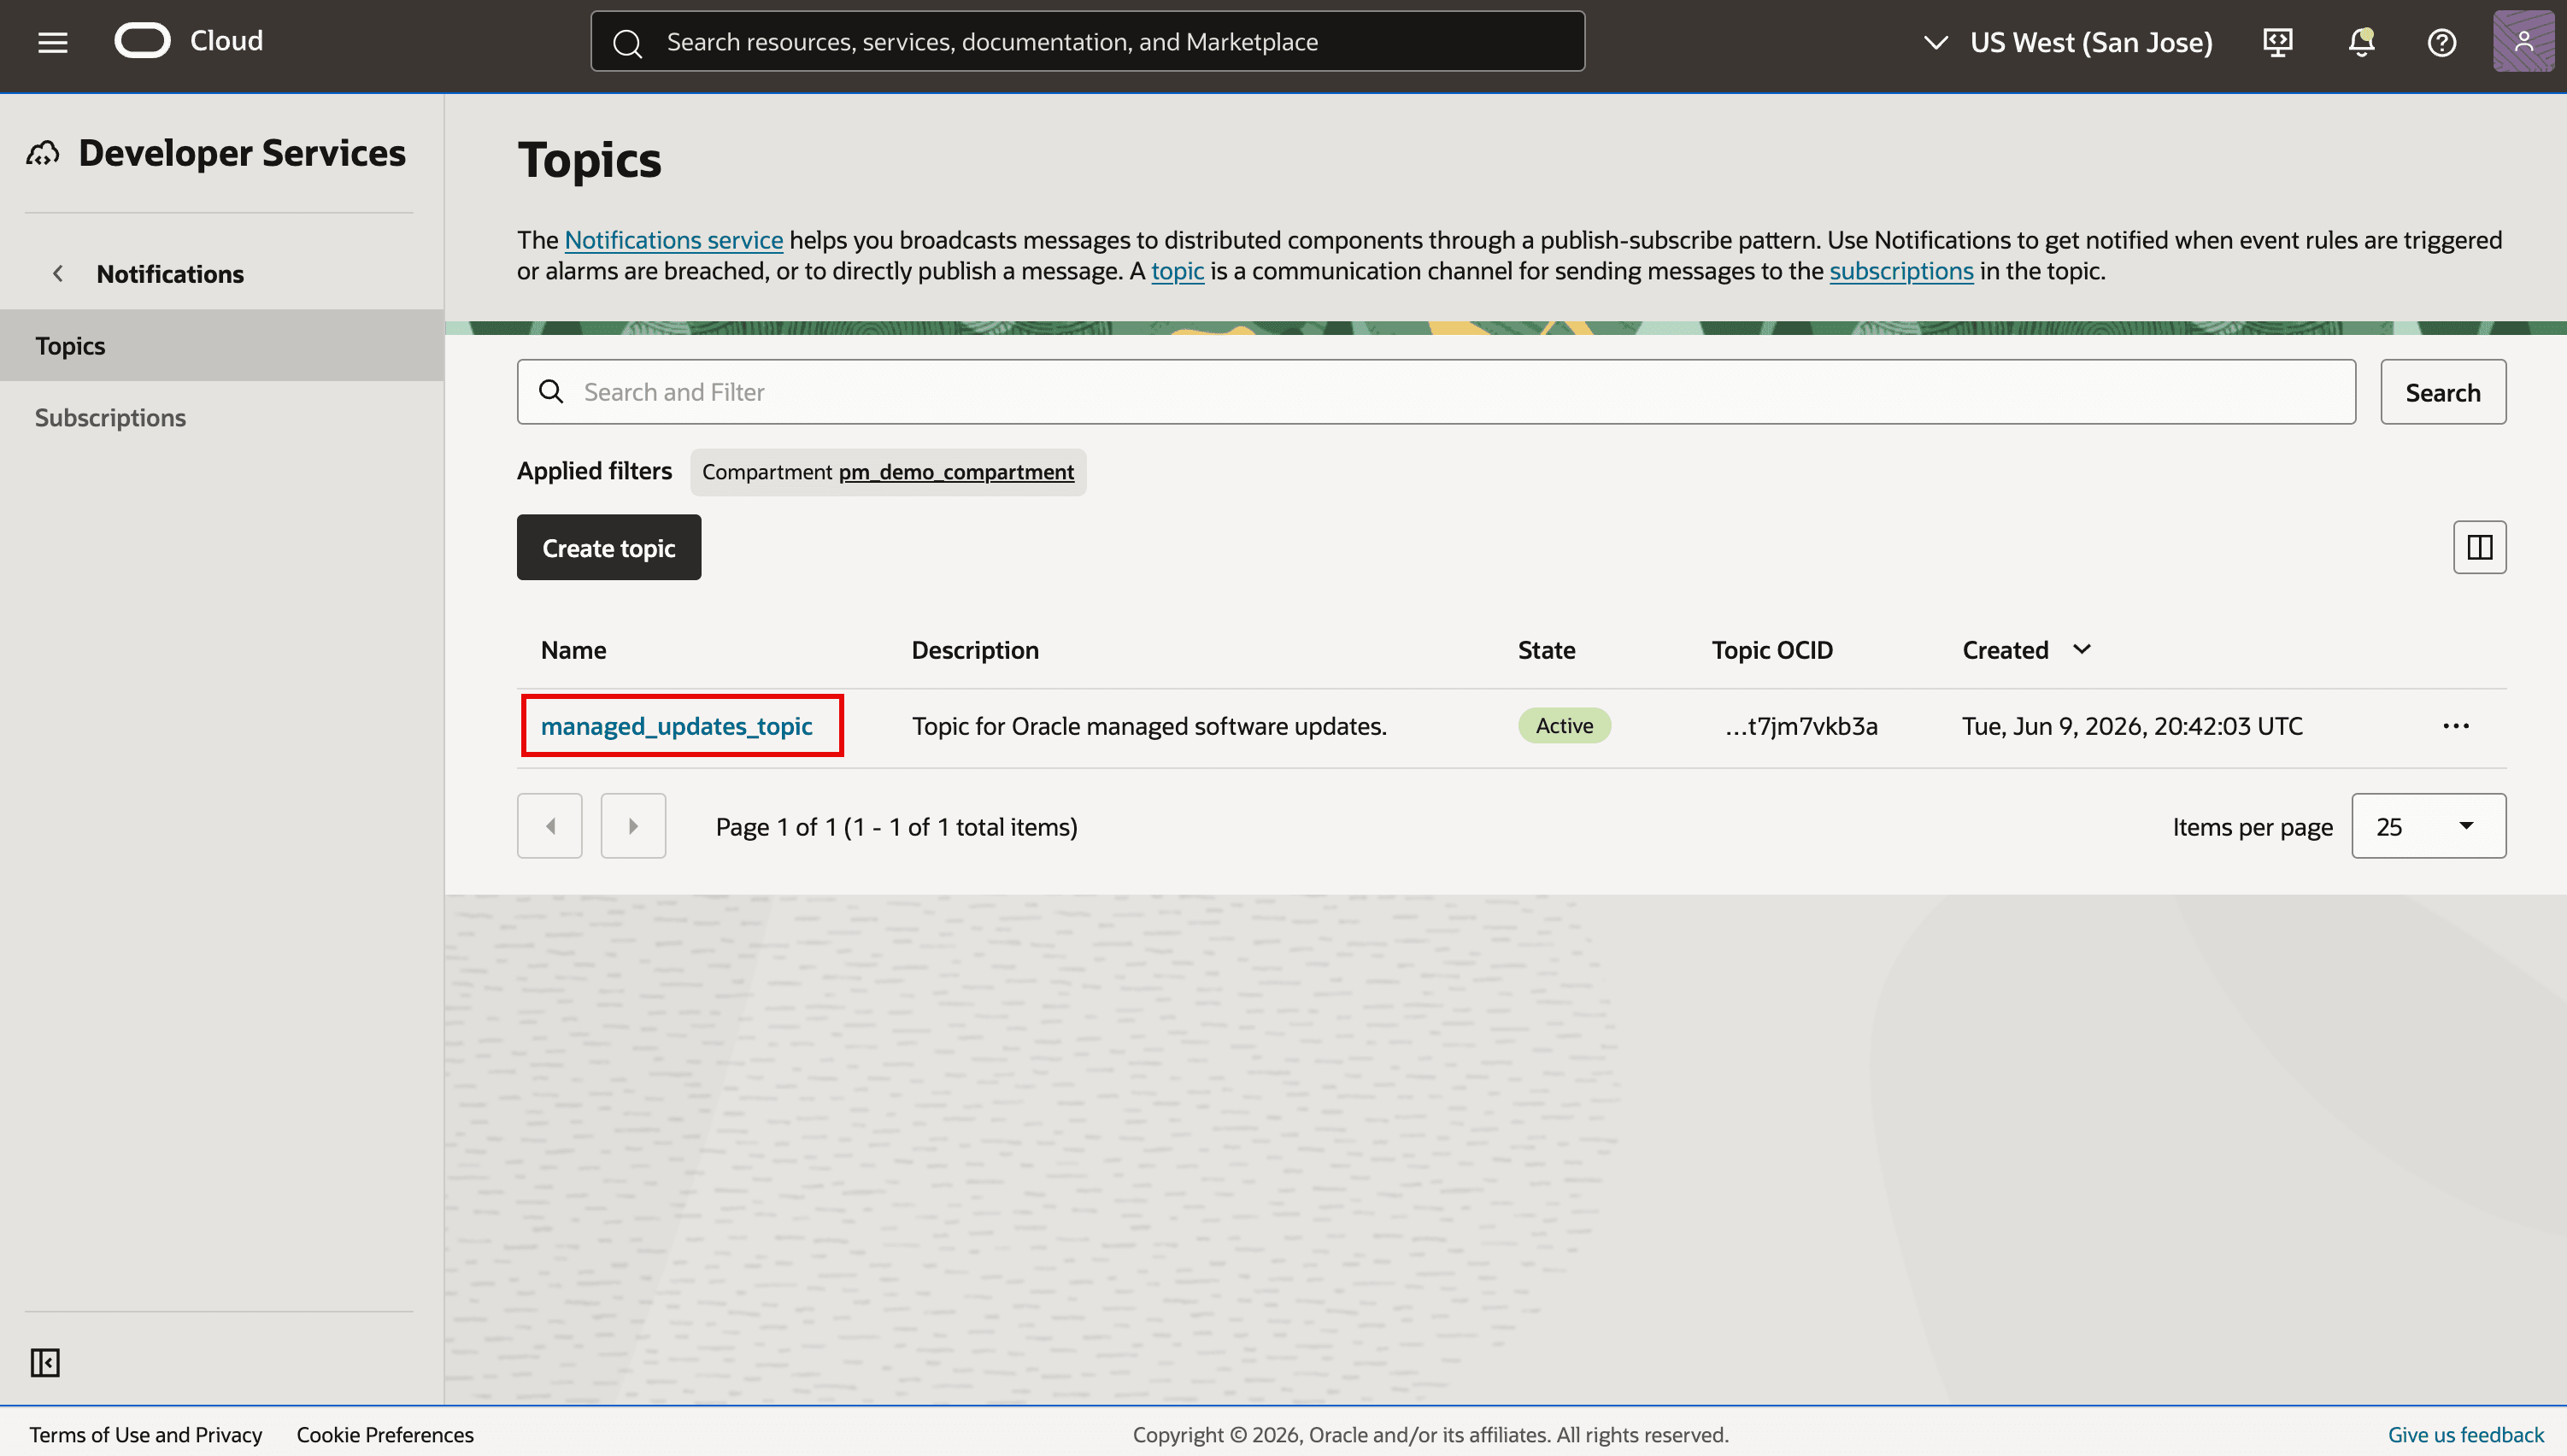2567x1456 pixels.
Task: Open the row actions three-dot menu
Action: 2456,726
